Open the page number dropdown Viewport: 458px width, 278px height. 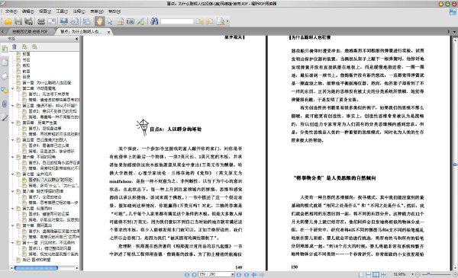click(233, 274)
